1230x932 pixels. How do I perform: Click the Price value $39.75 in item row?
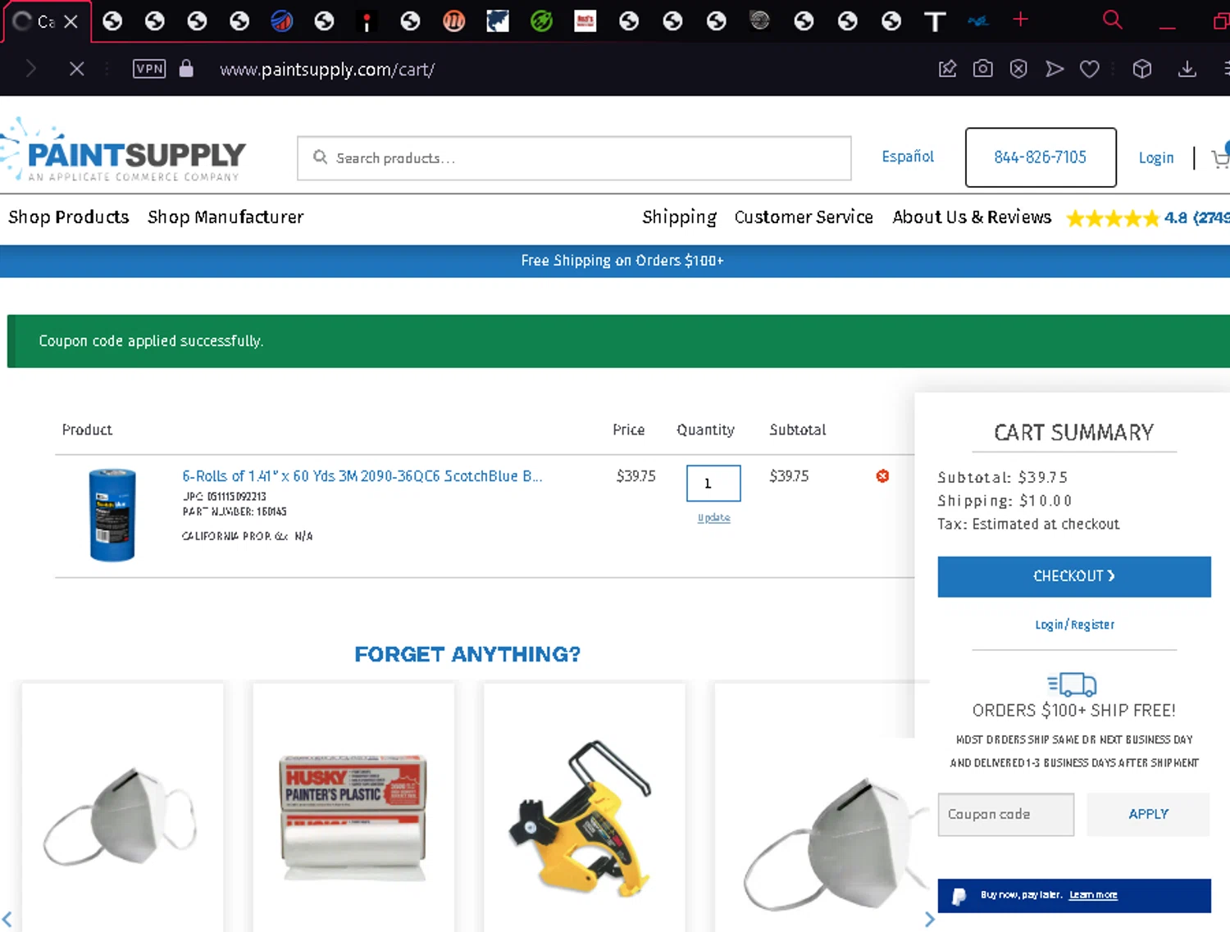click(636, 476)
